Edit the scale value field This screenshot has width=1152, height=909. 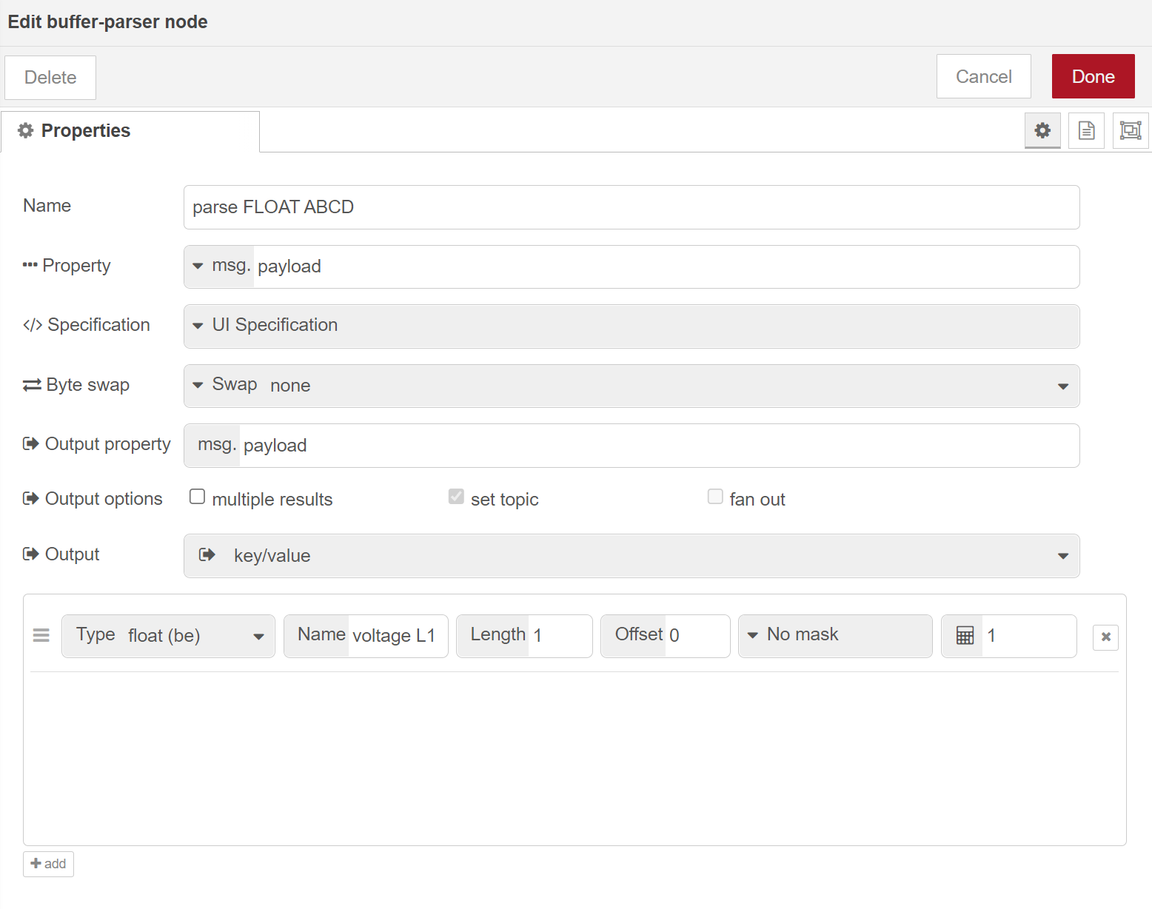point(1028,636)
